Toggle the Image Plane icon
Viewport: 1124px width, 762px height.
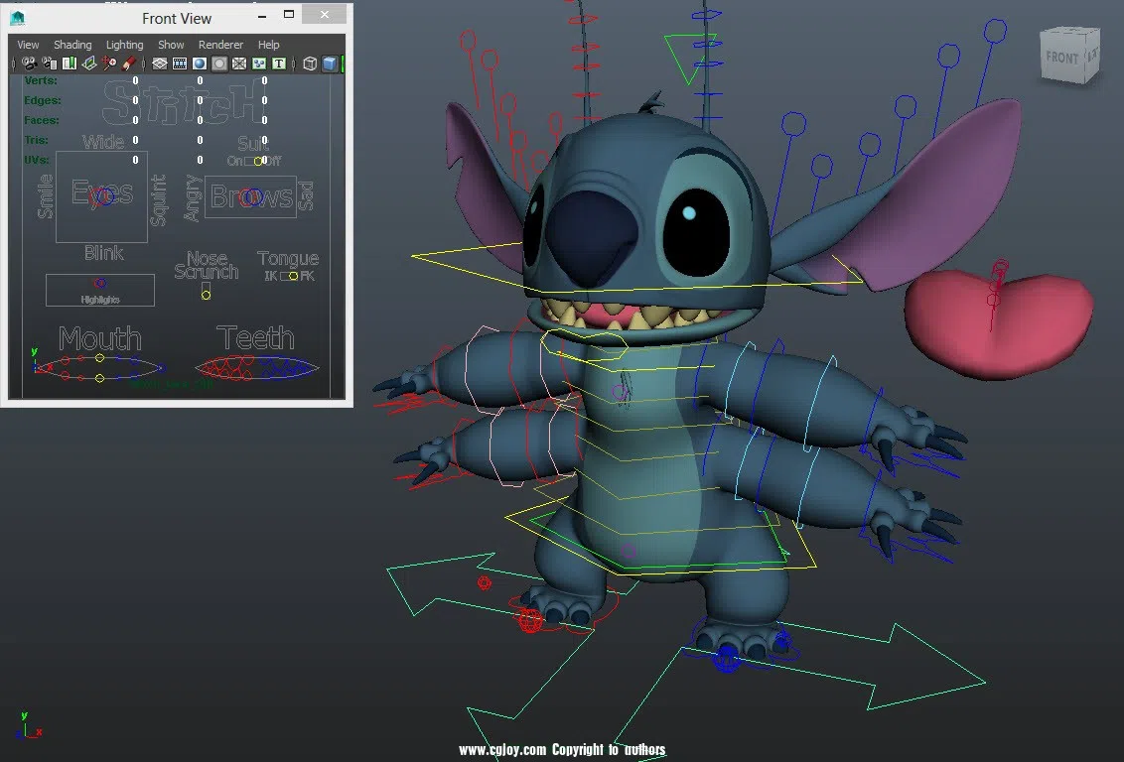[x=88, y=63]
